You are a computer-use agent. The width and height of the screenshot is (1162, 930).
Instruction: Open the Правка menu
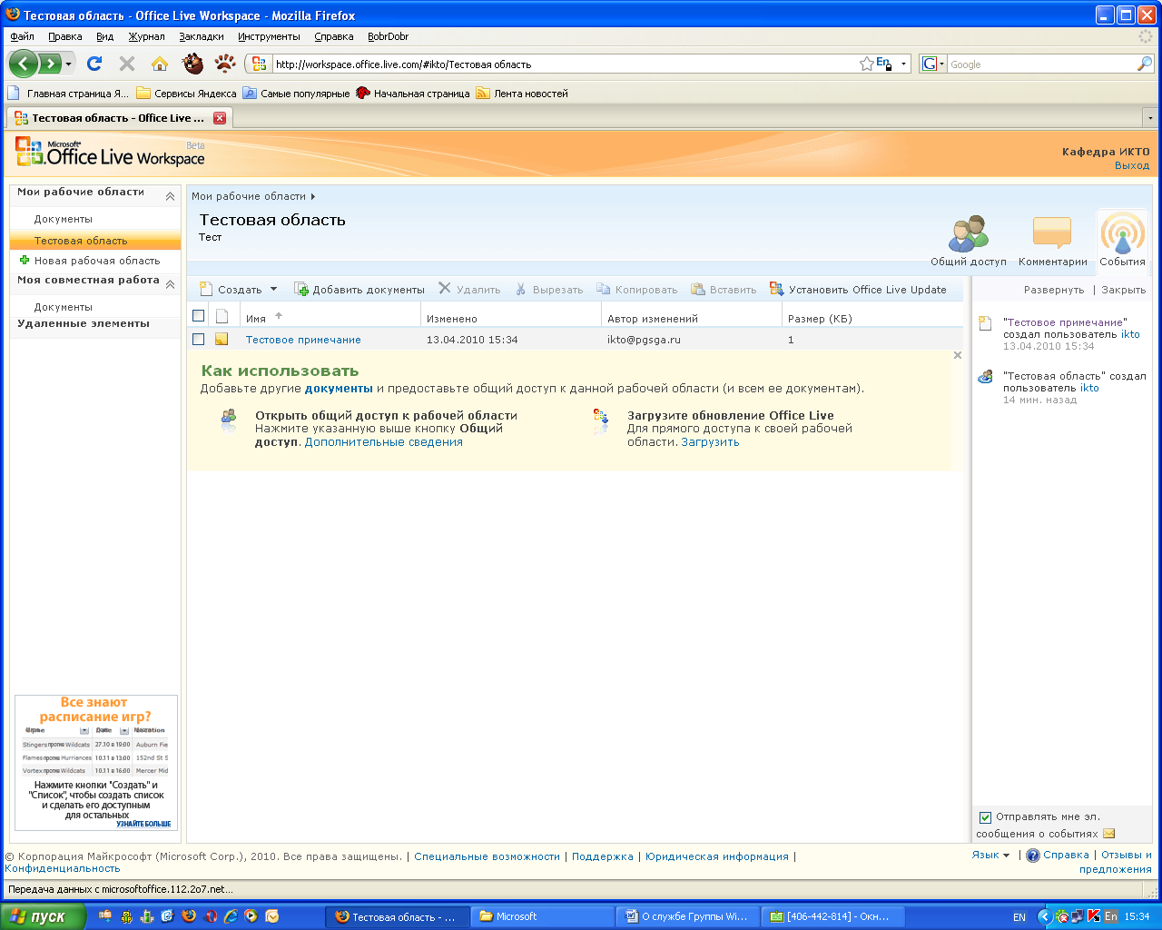point(65,36)
